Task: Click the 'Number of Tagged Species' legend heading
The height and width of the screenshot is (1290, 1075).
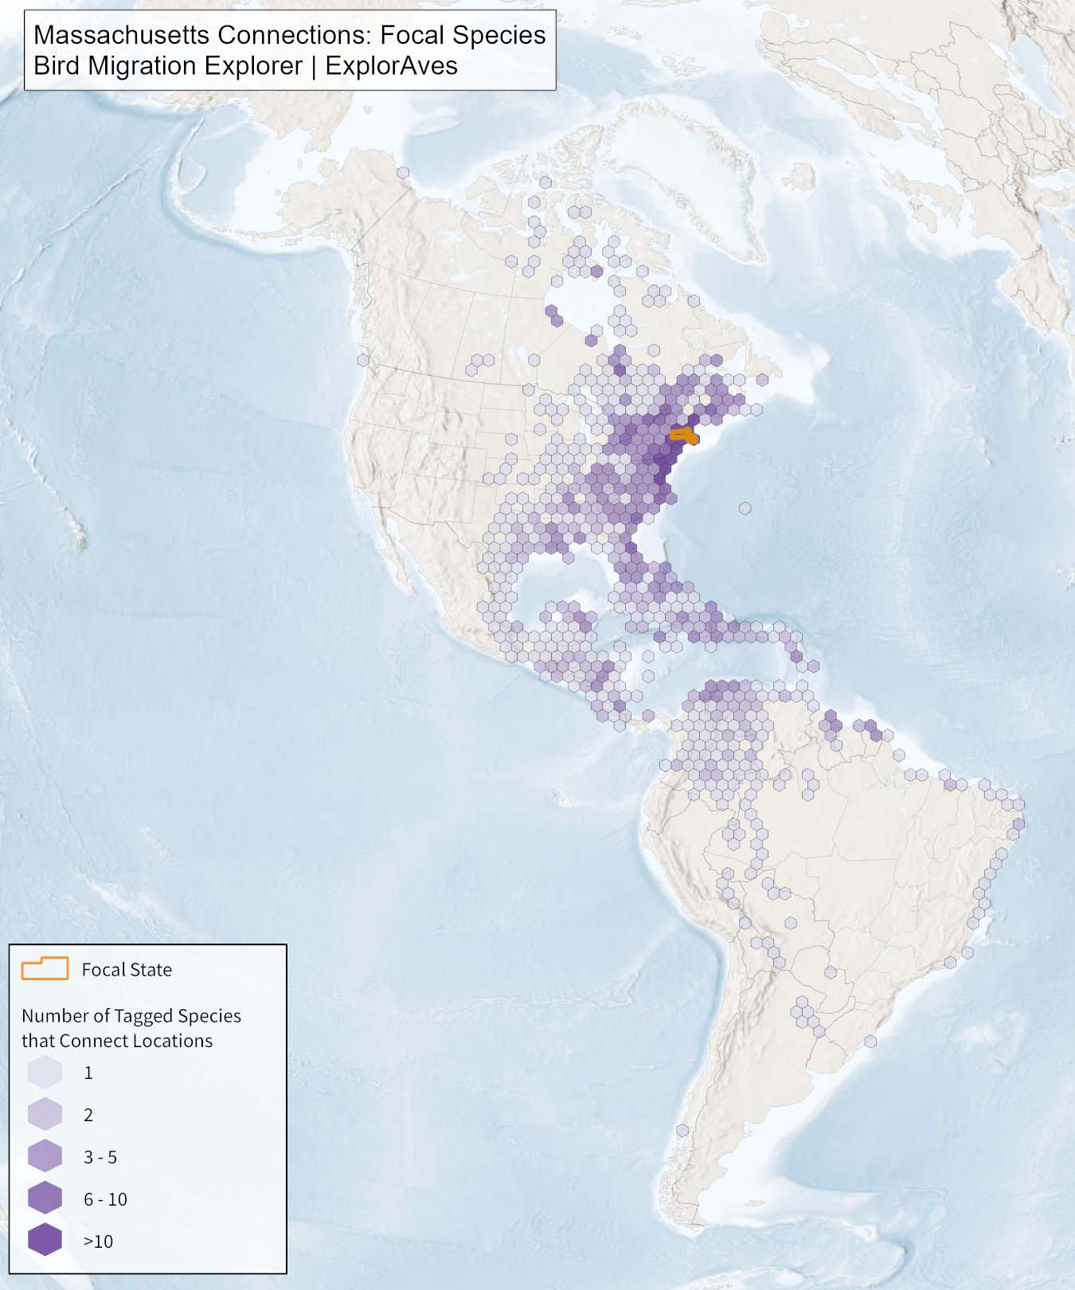Action: (131, 1015)
